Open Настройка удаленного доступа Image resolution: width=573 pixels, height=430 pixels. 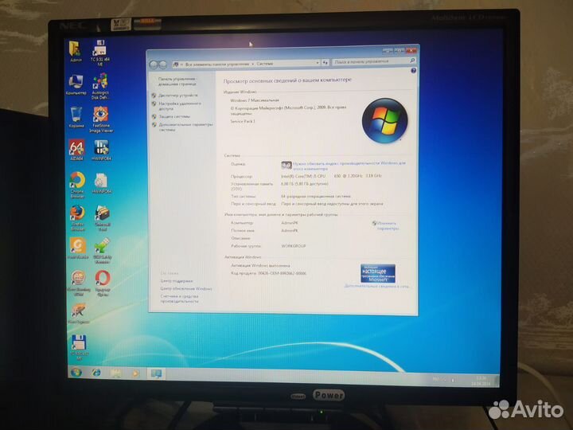[180, 106]
